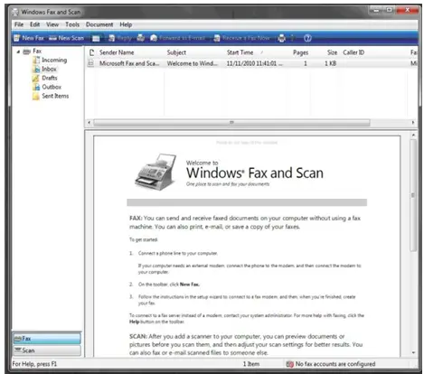
Task: Switch to Scan view in the bottom pane
Action: coord(47,351)
